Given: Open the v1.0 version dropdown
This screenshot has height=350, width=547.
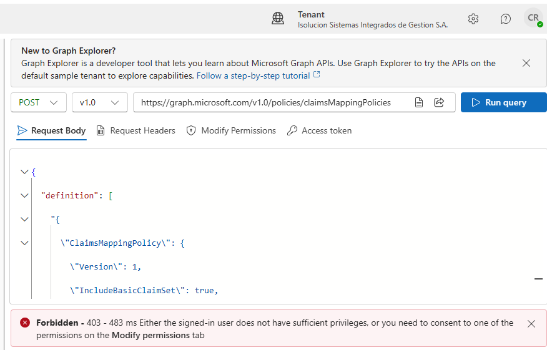Looking at the screenshot, I should (100, 102).
